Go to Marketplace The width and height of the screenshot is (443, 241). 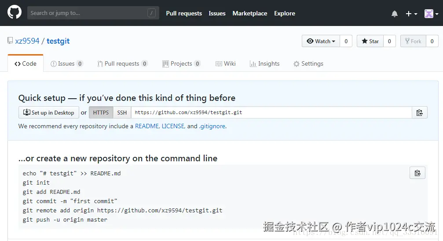pos(250,13)
